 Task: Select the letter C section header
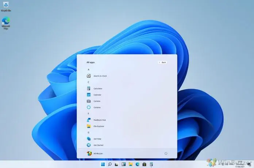pyautogui.click(x=88, y=82)
